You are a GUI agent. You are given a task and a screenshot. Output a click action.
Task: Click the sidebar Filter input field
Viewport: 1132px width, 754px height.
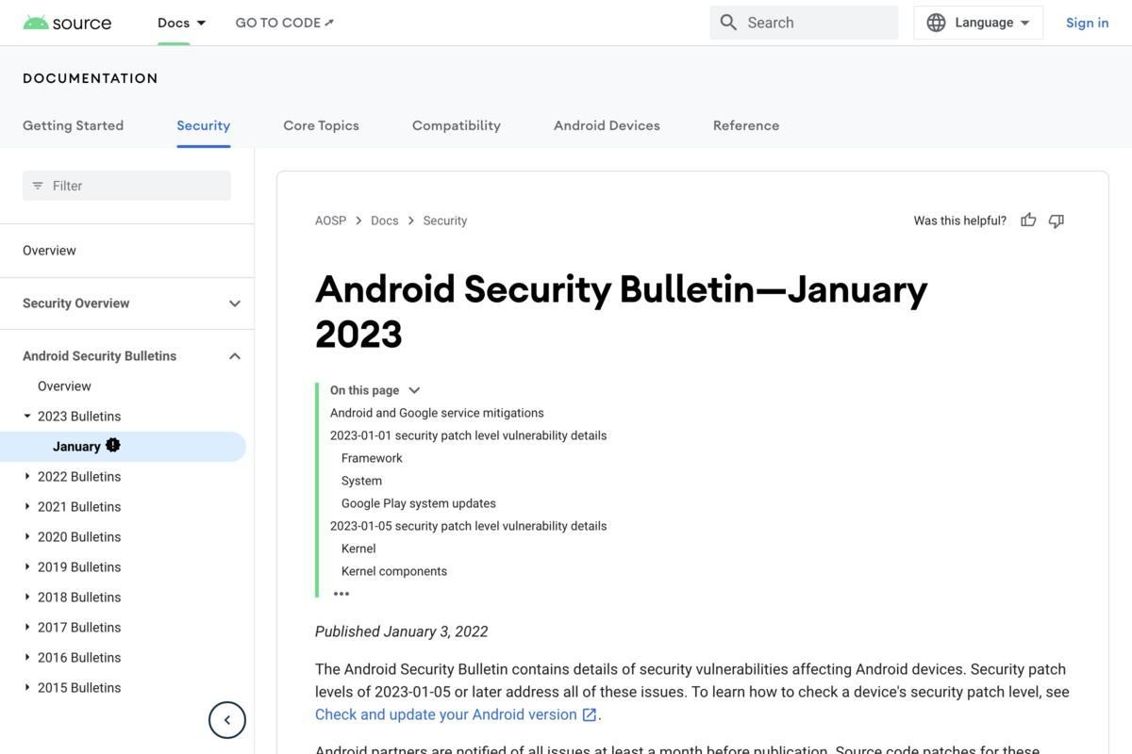click(x=126, y=186)
